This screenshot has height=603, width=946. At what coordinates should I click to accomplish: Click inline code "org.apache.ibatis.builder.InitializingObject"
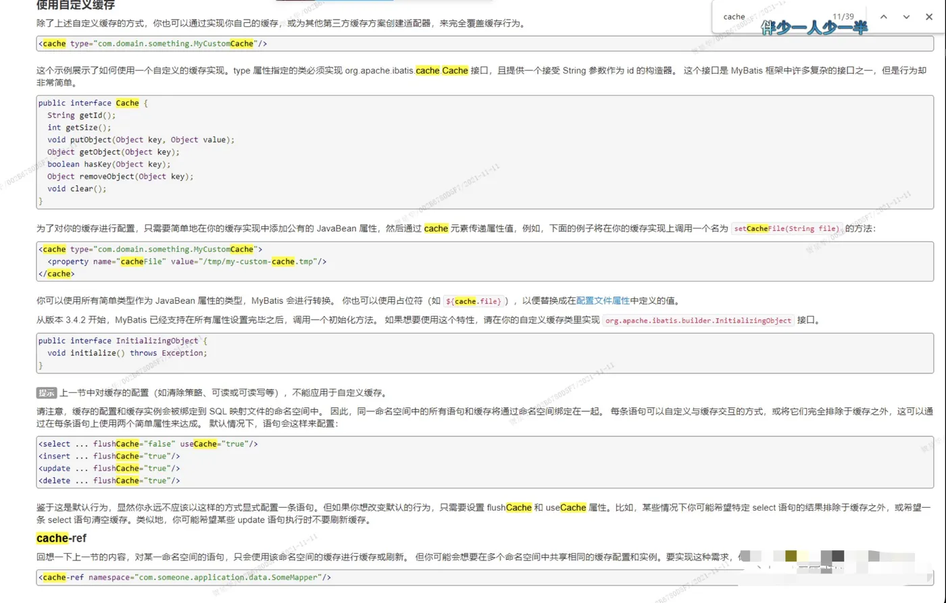[698, 321]
